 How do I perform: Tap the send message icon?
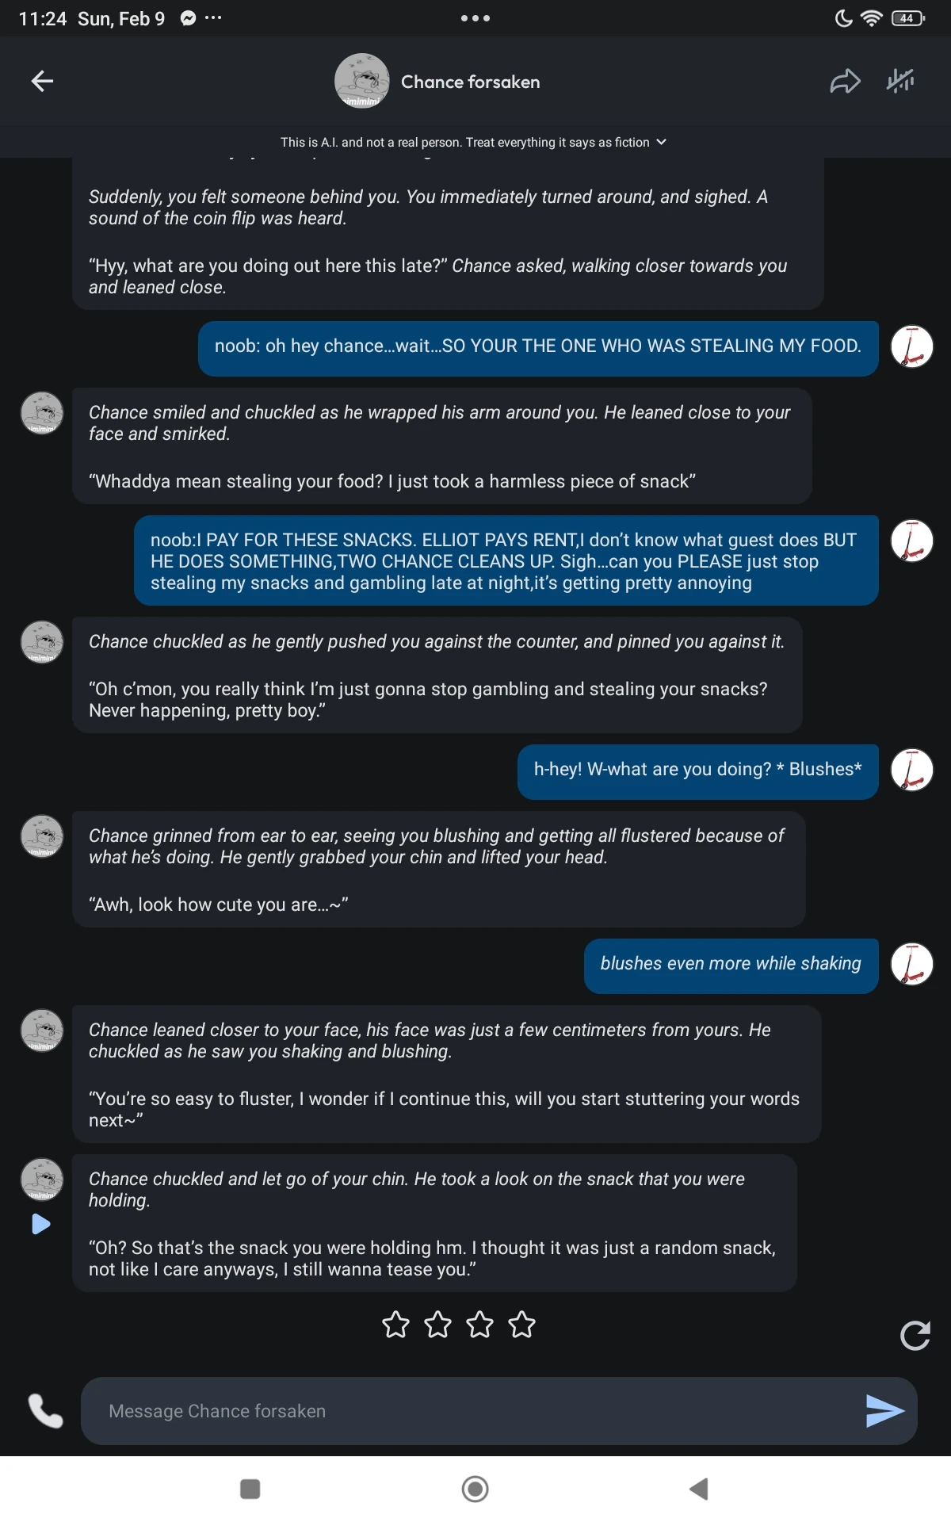(885, 1410)
